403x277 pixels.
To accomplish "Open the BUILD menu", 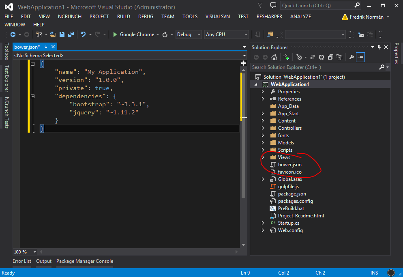I will click(124, 17).
